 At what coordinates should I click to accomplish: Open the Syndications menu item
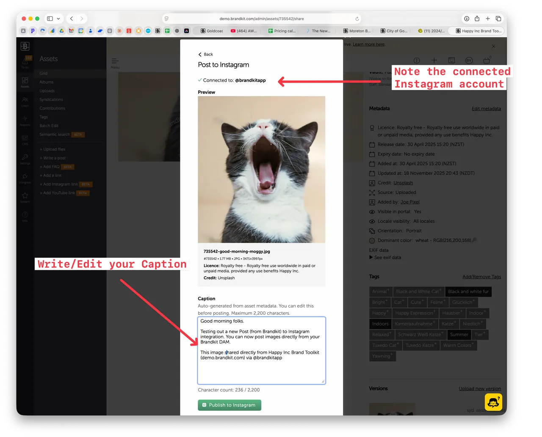point(51,99)
